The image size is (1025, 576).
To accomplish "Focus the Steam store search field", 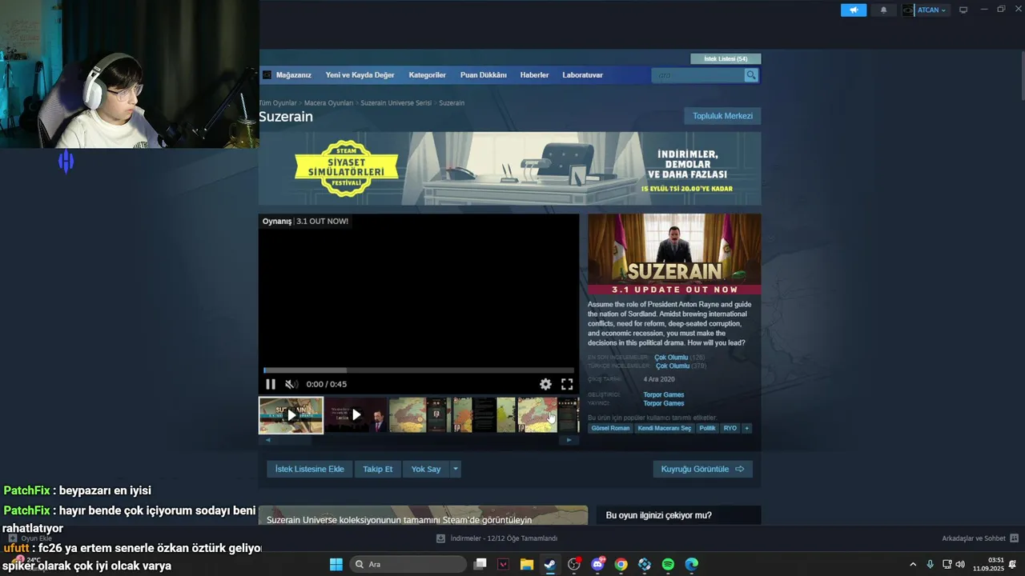I will 698,75.
